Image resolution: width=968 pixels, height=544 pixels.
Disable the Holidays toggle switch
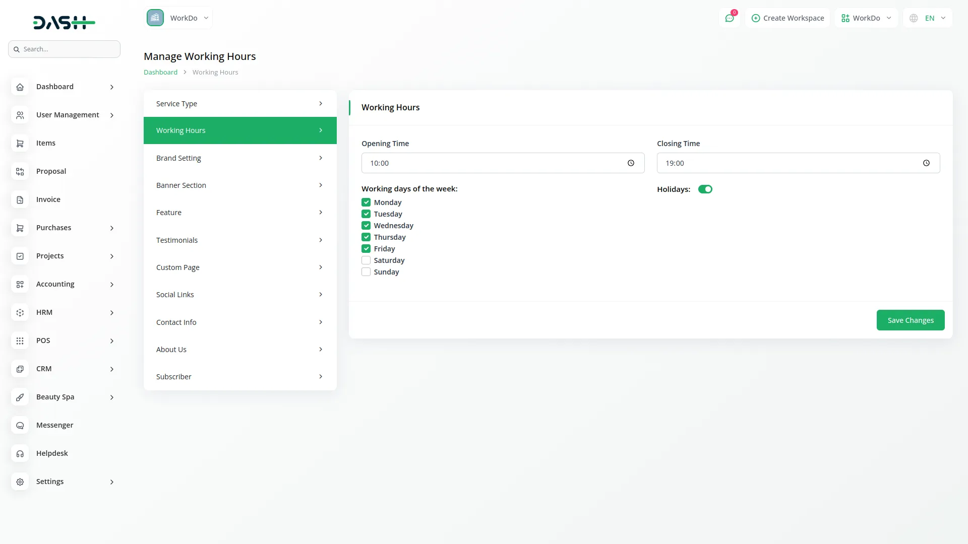(705, 189)
